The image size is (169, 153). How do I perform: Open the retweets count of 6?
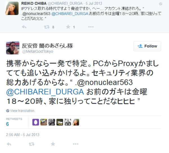click(x=7, y=124)
